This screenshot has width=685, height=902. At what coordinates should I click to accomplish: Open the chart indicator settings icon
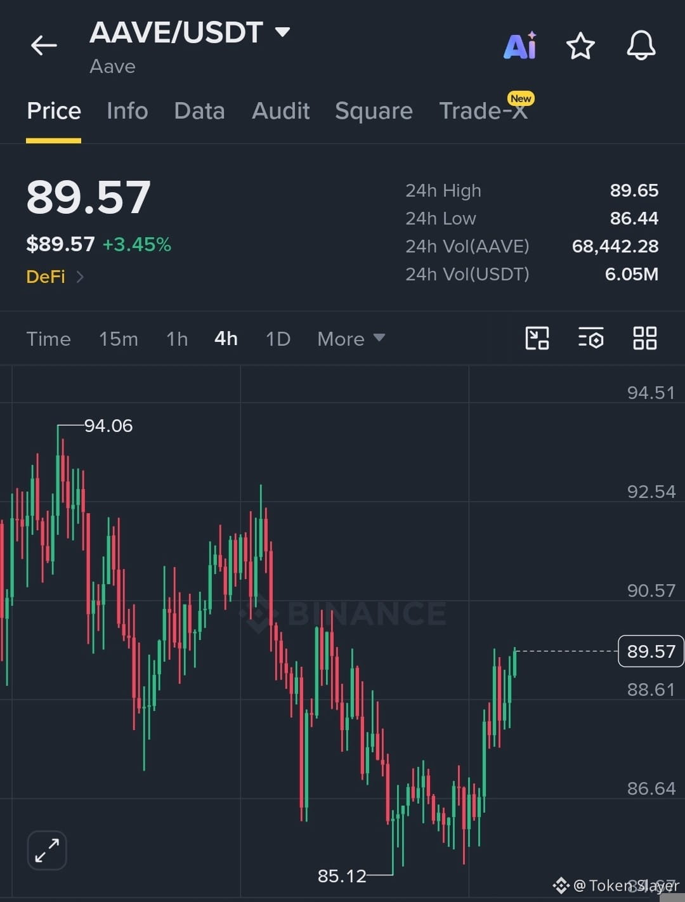point(591,338)
